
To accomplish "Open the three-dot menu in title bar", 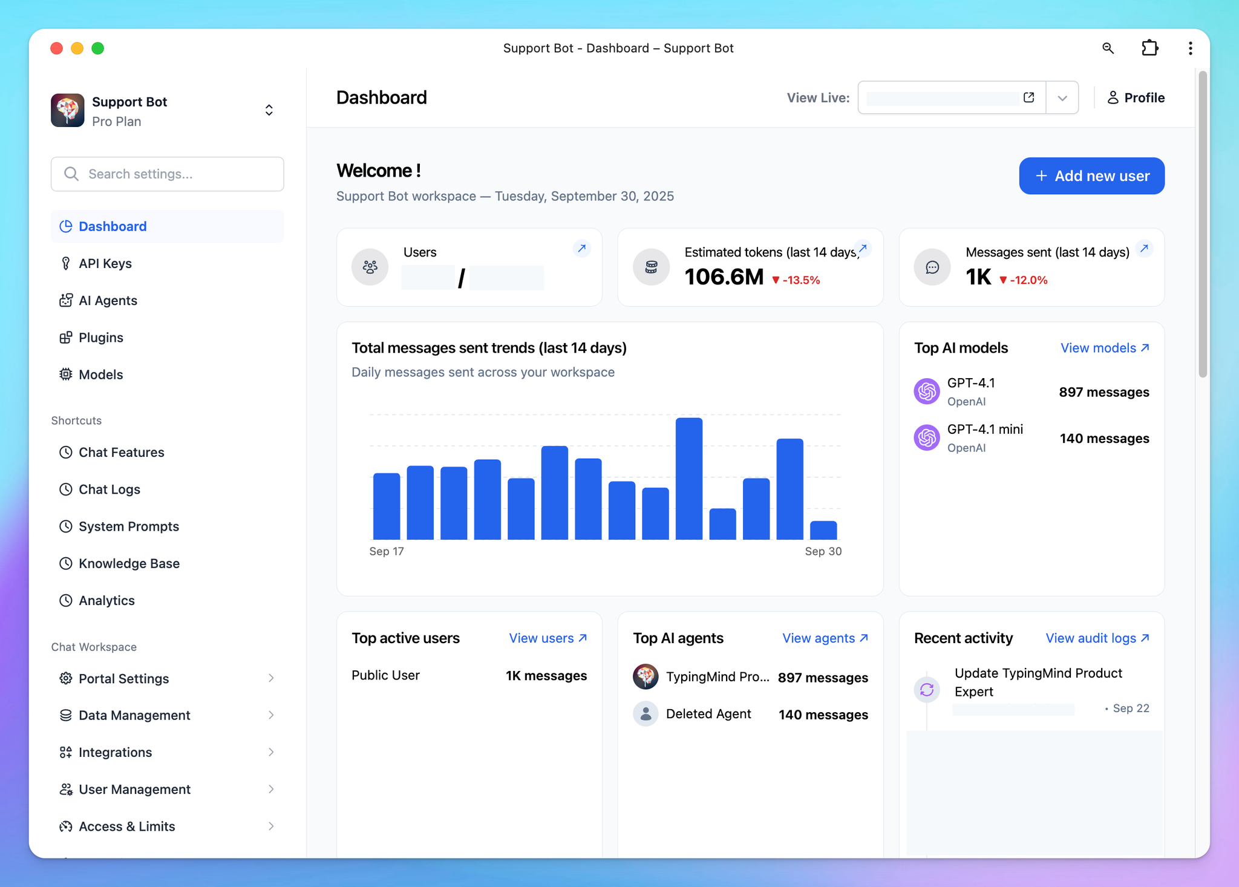I will 1190,48.
